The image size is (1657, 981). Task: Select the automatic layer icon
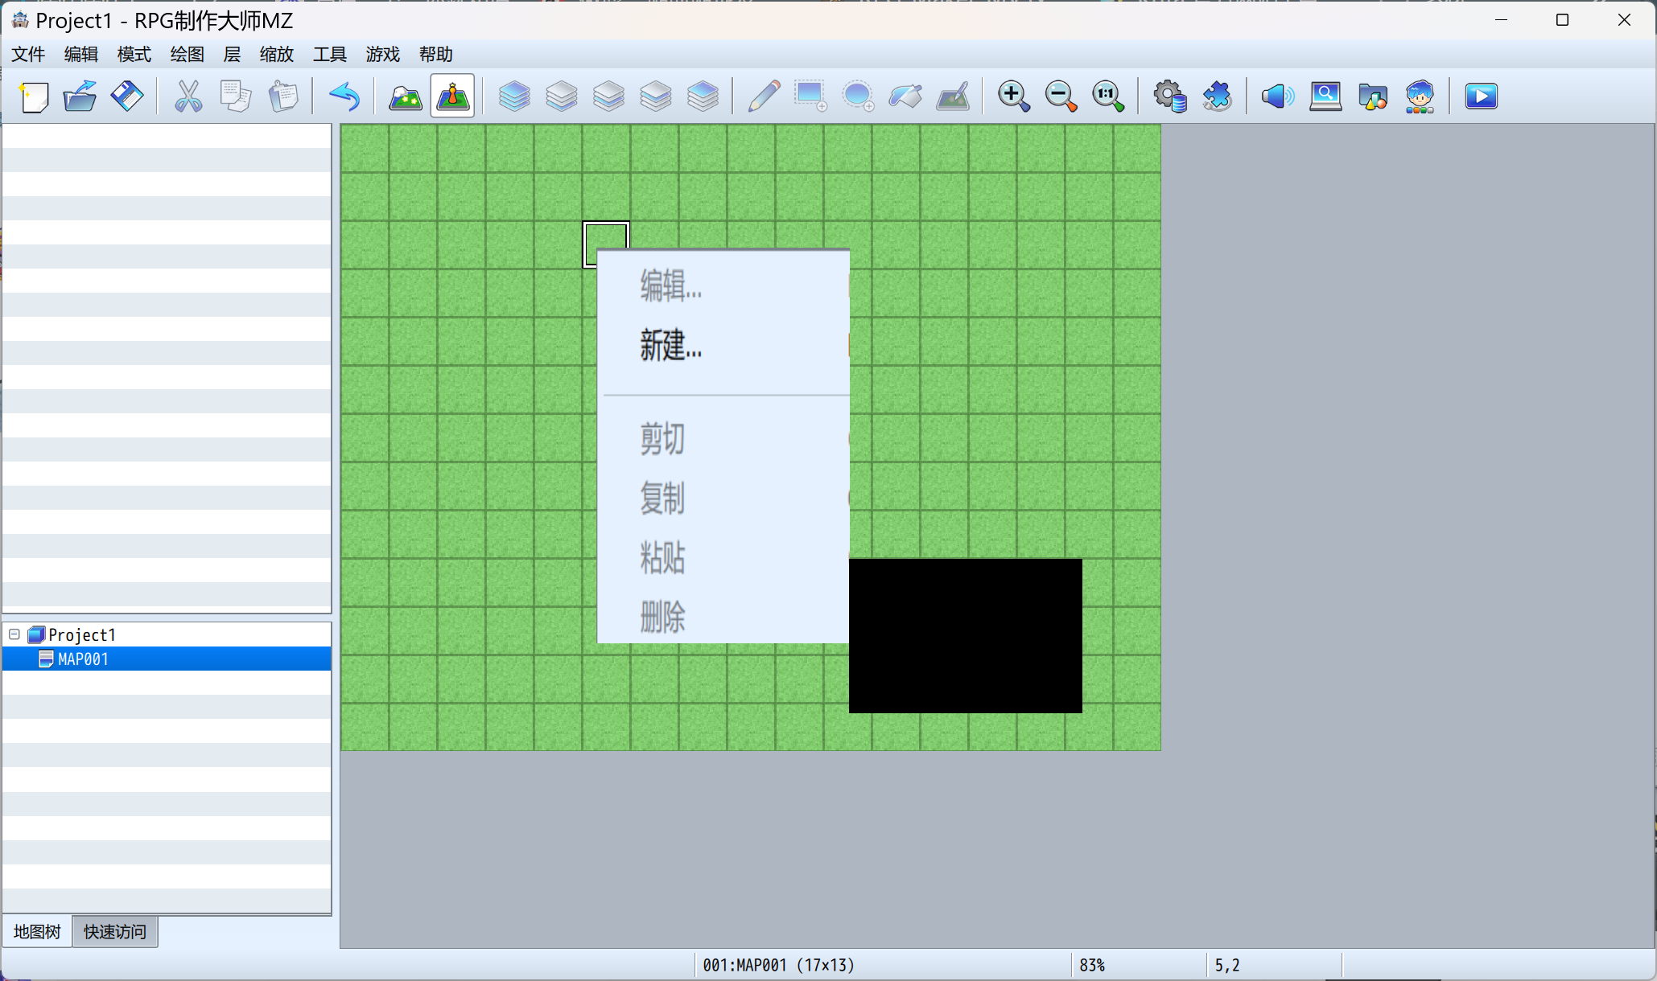(x=514, y=96)
